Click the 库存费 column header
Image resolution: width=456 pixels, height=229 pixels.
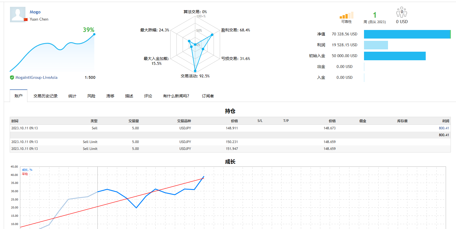[x=402, y=121]
